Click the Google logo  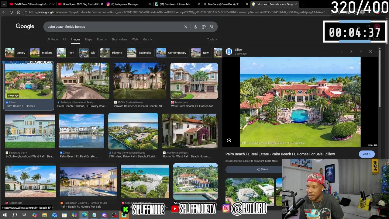pos(25,26)
